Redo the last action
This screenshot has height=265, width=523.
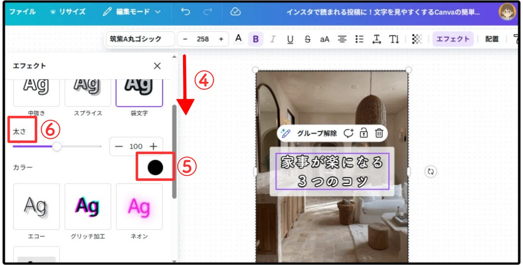(208, 12)
